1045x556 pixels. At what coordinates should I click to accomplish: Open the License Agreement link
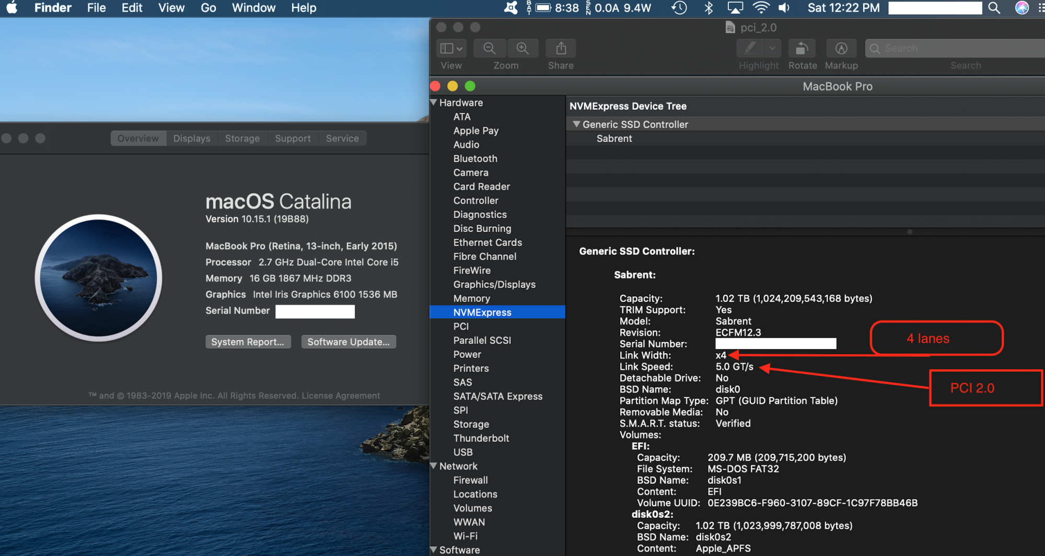341,396
